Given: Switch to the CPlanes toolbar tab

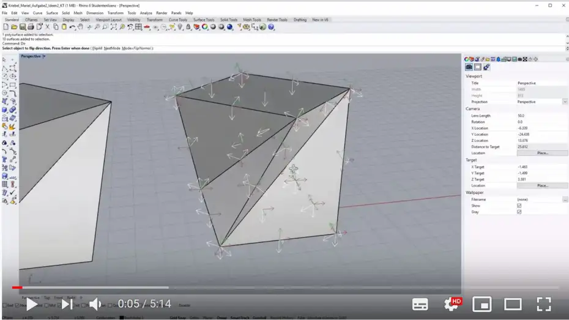Looking at the screenshot, I should coord(31,20).
